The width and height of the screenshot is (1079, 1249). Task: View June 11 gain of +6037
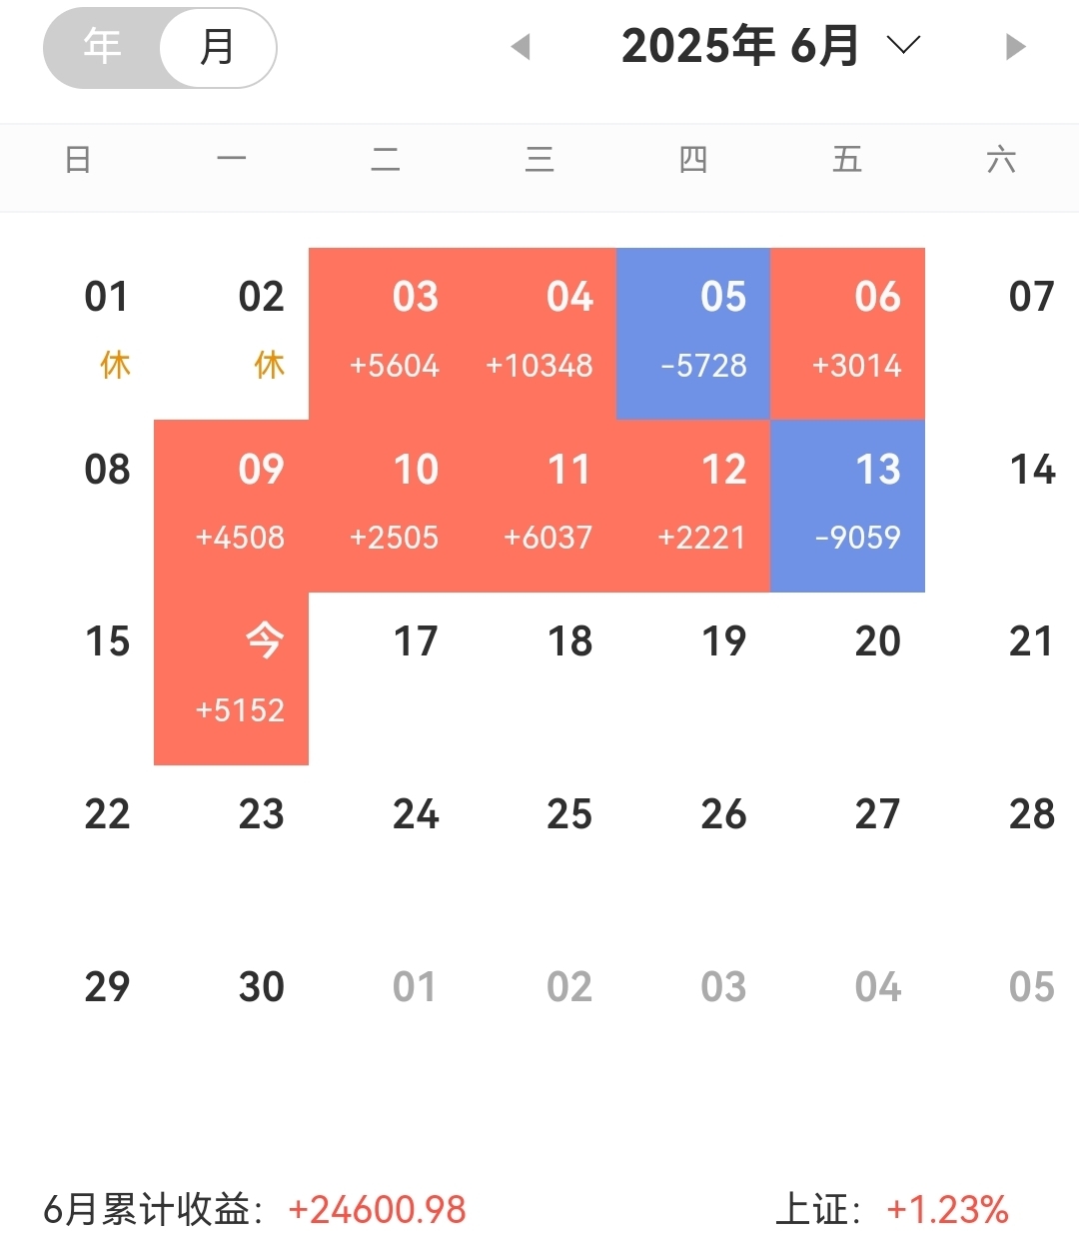pos(539,506)
